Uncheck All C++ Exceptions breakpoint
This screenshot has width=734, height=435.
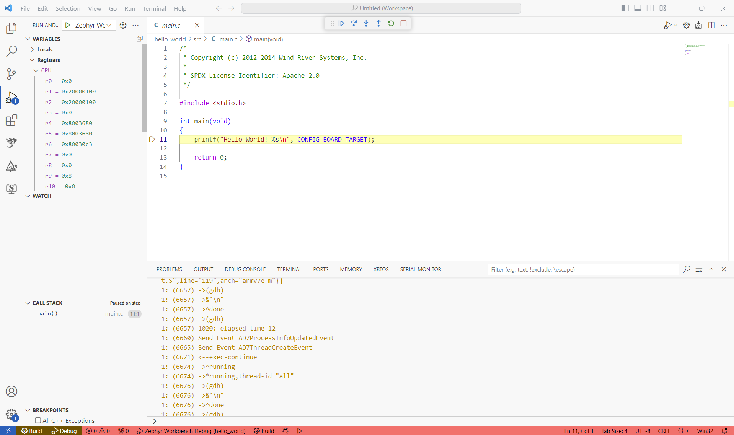coord(38,420)
